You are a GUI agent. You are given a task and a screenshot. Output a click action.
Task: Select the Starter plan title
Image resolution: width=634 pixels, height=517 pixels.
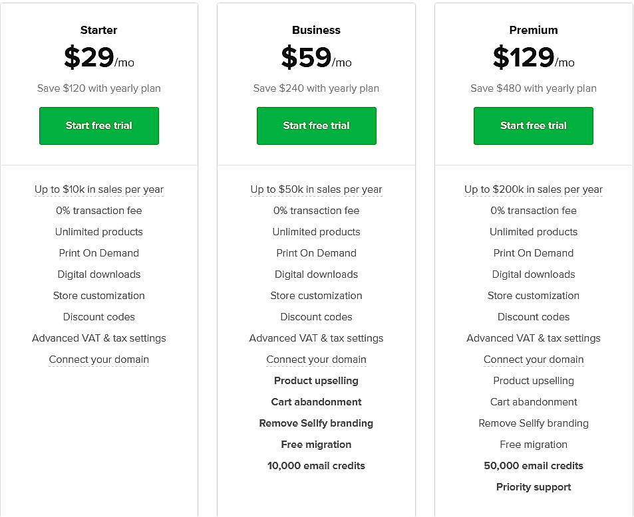click(98, 30)
